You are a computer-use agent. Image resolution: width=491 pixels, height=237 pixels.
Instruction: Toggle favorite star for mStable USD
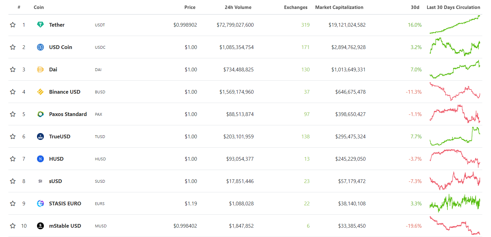tap(13, 226)
